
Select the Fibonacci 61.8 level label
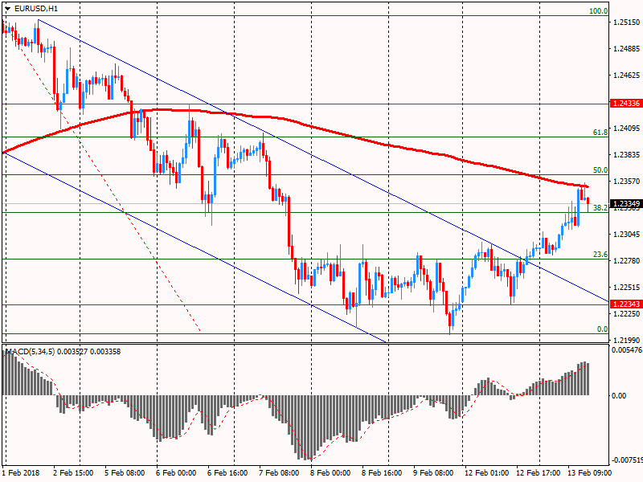pos(600,133)
